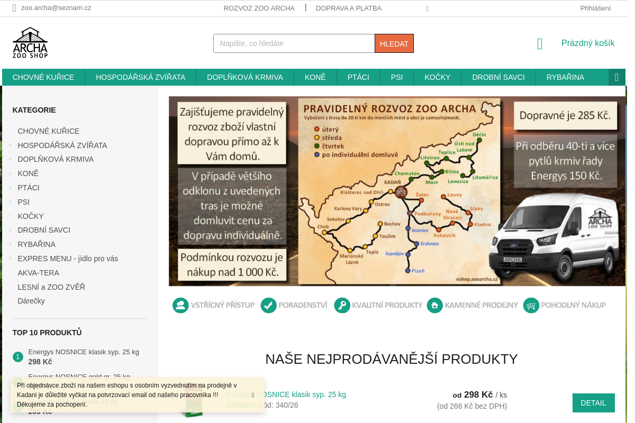Close the order notification popup

(x=253, y=395)
